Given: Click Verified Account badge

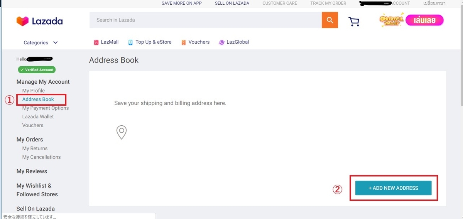Looking at the screenshot, I should [x=37, y=70].
